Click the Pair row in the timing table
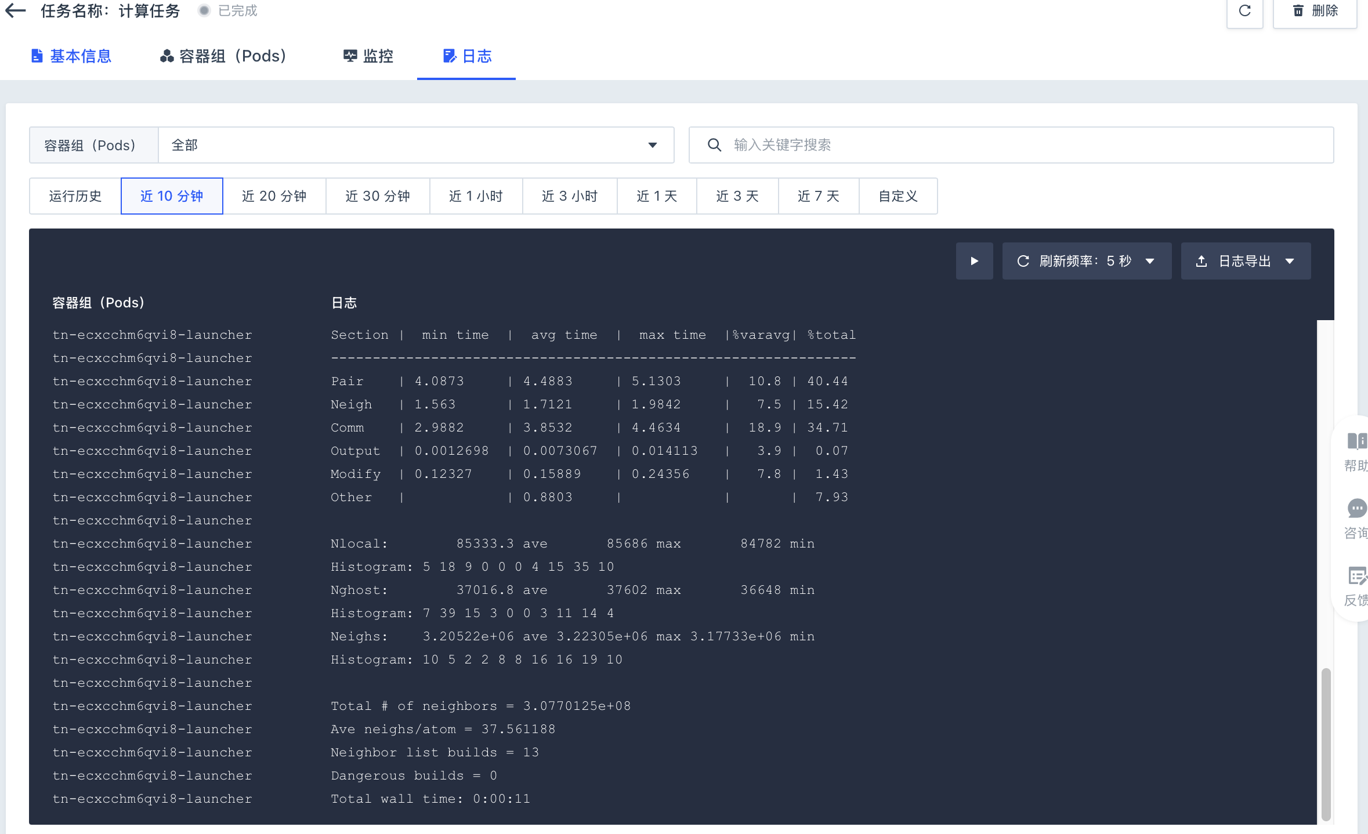This screenshot has width=1368, height=834. pos(589,381)
